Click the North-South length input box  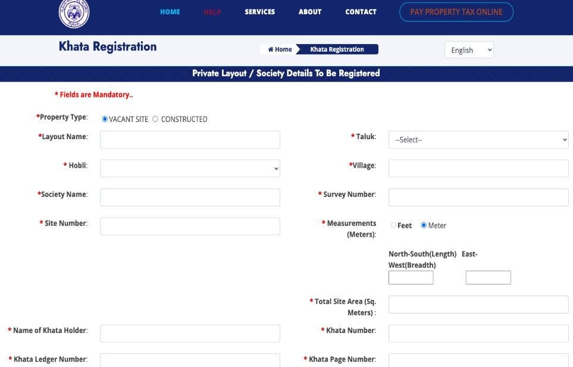click(411, 278)
